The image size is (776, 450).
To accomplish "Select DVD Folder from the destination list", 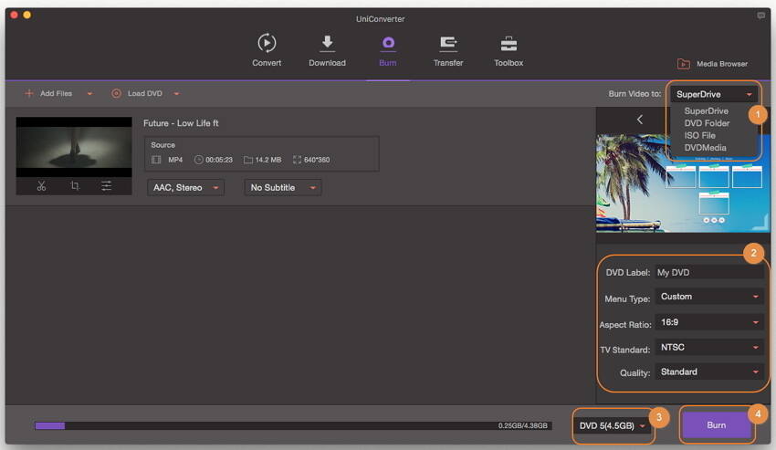I will (707, 123).
